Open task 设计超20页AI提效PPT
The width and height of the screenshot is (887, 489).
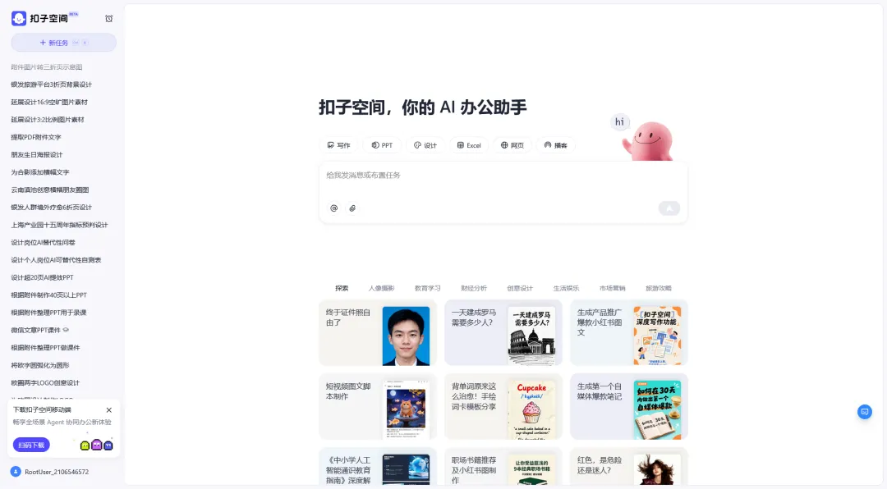coord(43,277)
